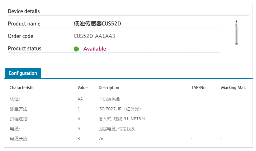The height and width of the screenshot is (151, 256).
Task: Click the Characteristic column header
Action: [x=22, y=88]
